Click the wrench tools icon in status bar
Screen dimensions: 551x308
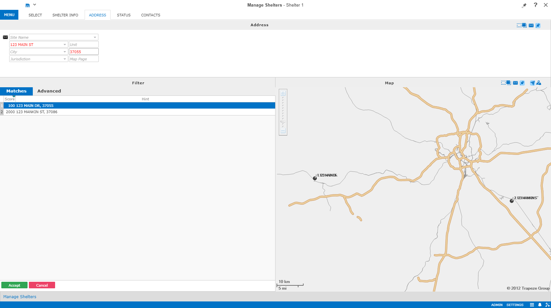547,305
